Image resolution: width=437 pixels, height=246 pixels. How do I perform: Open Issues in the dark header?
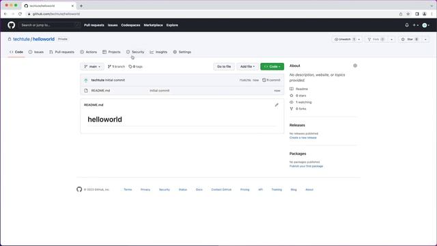tap(113, 25)
